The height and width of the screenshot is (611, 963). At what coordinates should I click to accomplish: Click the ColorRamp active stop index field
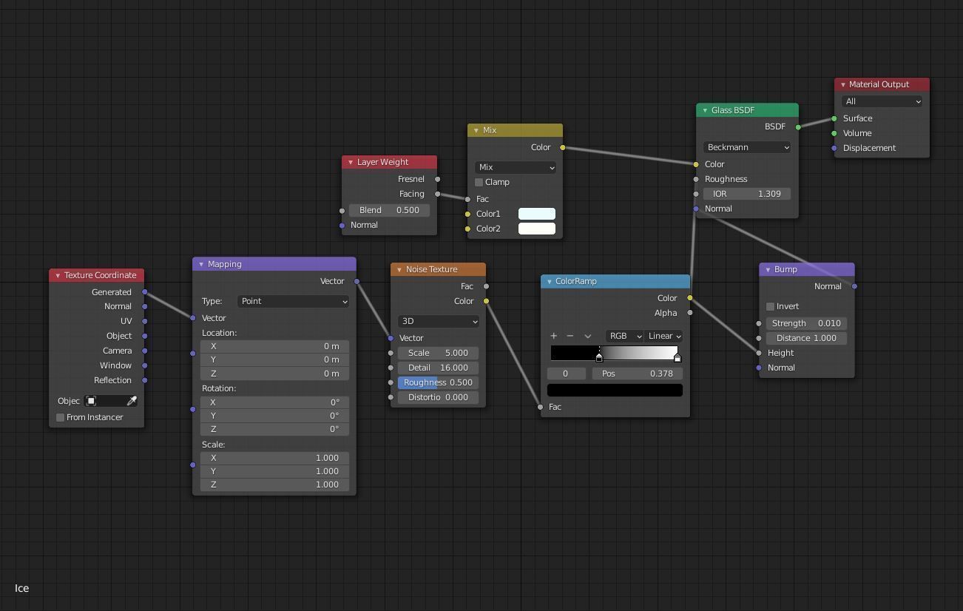tap(567, 374)
